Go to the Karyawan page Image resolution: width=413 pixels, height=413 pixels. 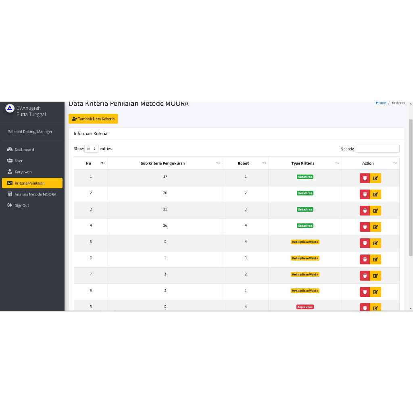point(23,172)
